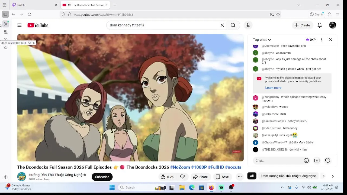Close the Twitch tab

pos(56,5)
